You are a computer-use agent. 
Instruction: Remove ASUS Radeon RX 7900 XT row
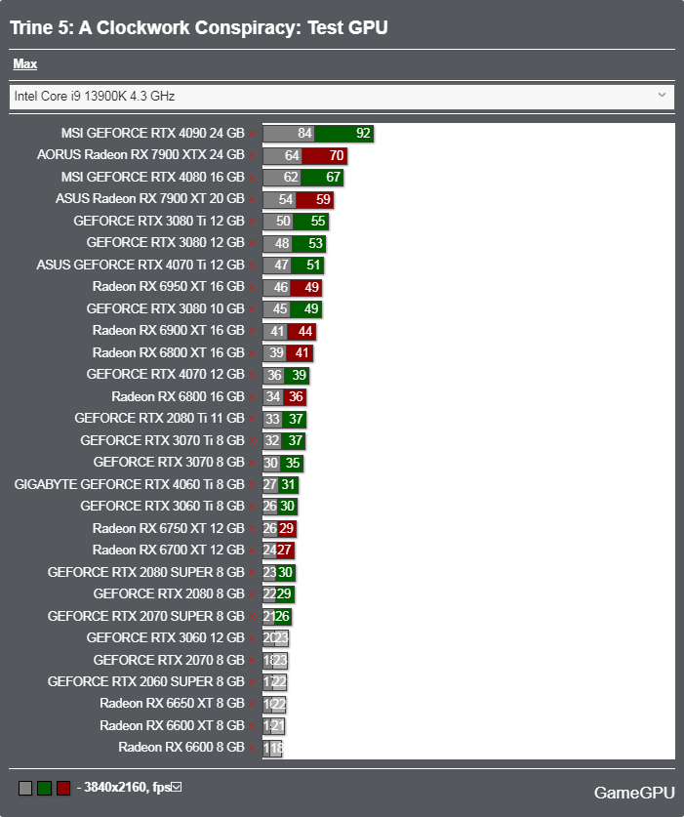point(252,199)
